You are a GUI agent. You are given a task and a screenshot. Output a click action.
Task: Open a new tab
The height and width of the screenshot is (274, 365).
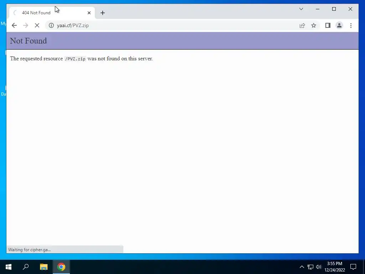pos(103,13)
